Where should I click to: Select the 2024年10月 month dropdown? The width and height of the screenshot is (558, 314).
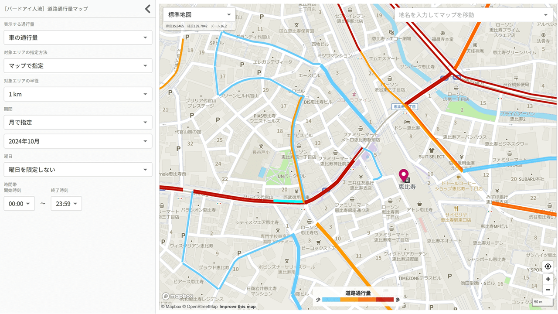(x=78, y=141)
